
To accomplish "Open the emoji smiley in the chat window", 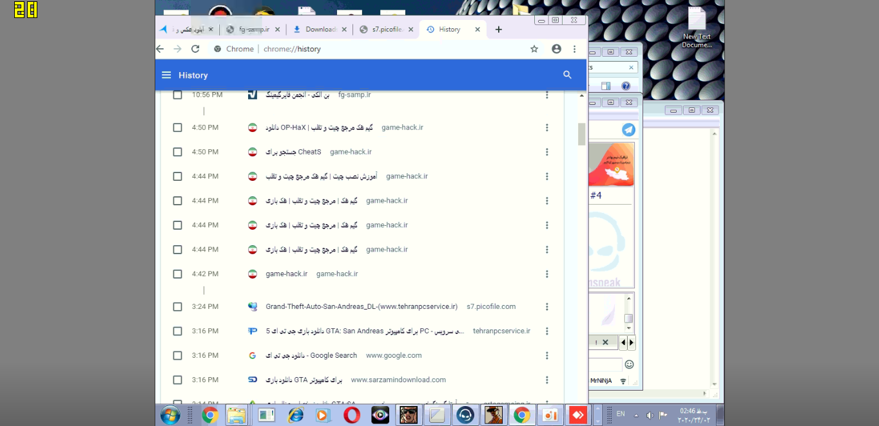I will pos(629,364).
